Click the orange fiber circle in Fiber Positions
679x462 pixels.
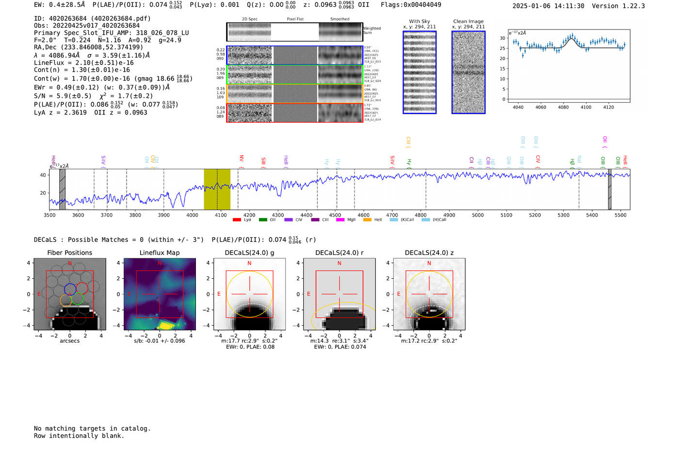(66, 300)
